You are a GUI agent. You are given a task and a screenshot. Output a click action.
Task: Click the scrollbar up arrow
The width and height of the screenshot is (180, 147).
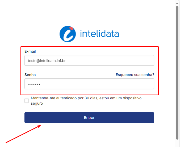point(177,3)
